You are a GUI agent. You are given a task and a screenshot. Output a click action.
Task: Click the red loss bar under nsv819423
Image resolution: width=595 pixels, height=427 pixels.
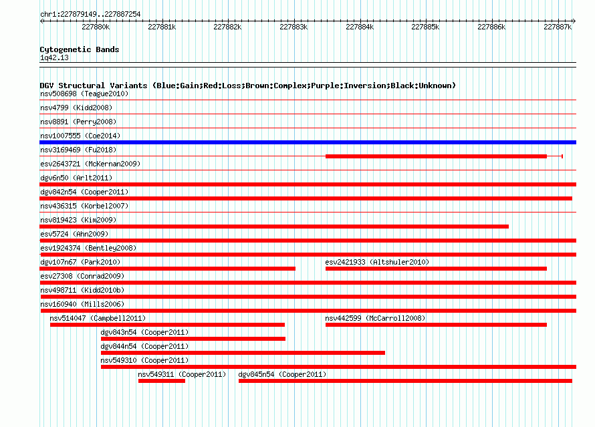[x=274, y=227]
